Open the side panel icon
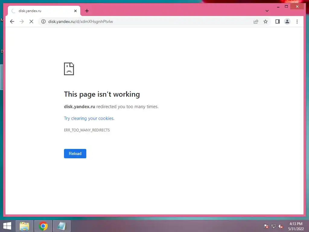309x232 pixels. [x=278, y=21]
